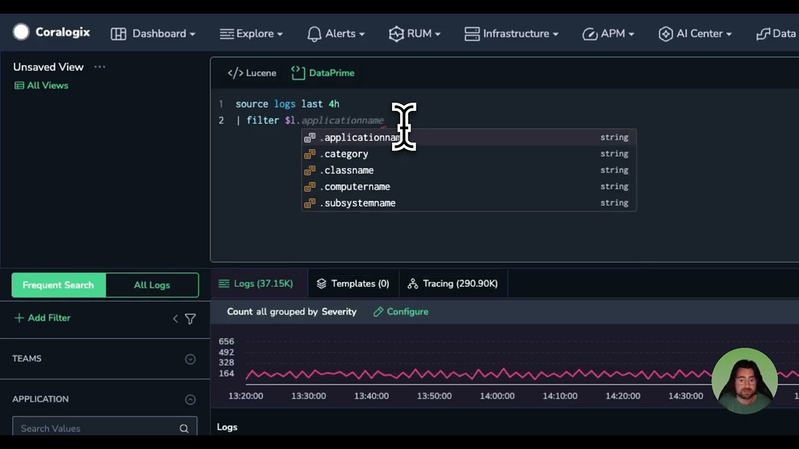The height and width of the screenshot is (449, 799).
Task: Select All Logs toggle
Action: [152, 285]
